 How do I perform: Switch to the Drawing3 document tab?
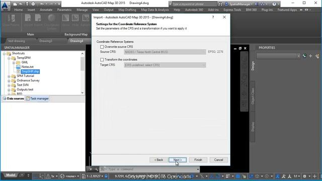(46, 41)
